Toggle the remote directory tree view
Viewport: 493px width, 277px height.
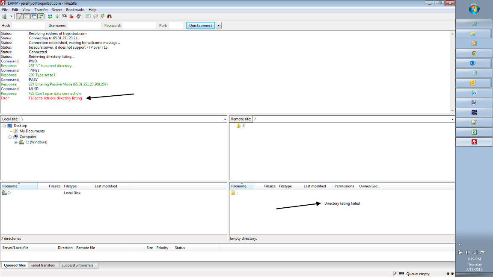click(x=34, y=16)
